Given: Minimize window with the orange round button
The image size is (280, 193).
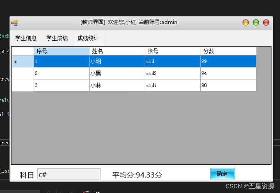Looking at the screenshot, I should [x=246, y=23].
